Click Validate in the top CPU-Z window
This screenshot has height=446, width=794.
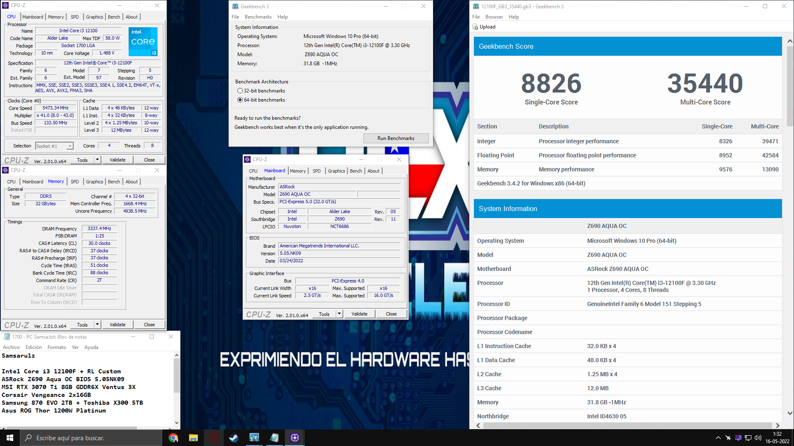pyautogui.click(x=117, y=160)
